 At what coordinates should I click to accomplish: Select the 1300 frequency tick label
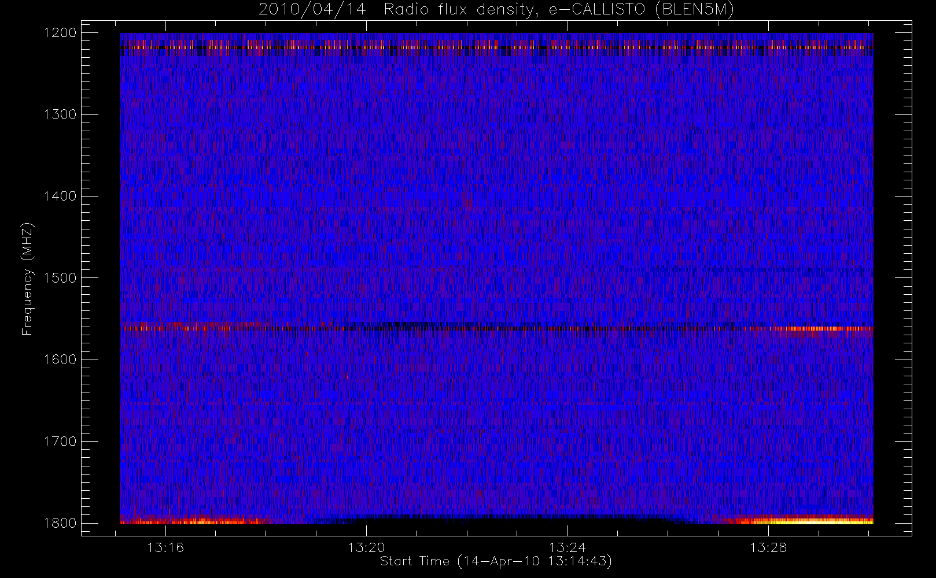pos(60,114)
